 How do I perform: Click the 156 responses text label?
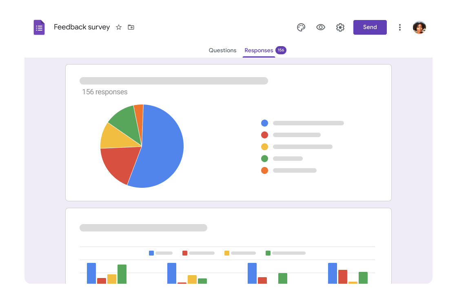(104, 92)
